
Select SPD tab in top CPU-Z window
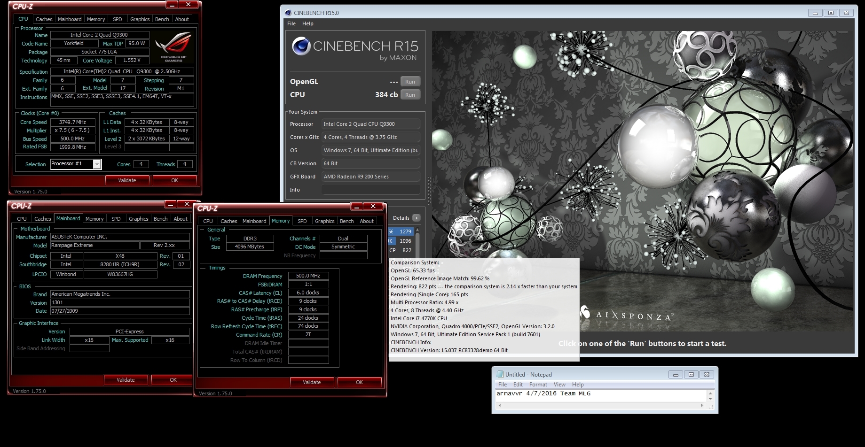pyautogui.click(x=118, y=19)
